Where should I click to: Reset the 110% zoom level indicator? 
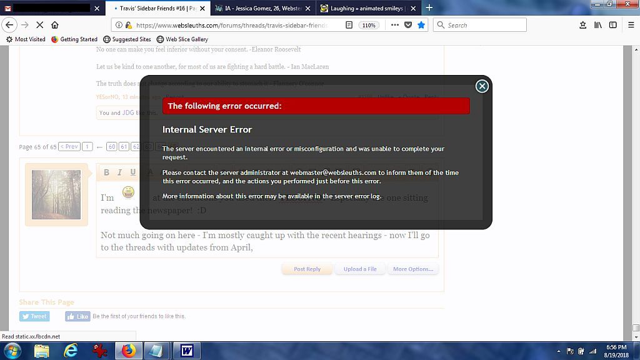click(x=369, y=25)
